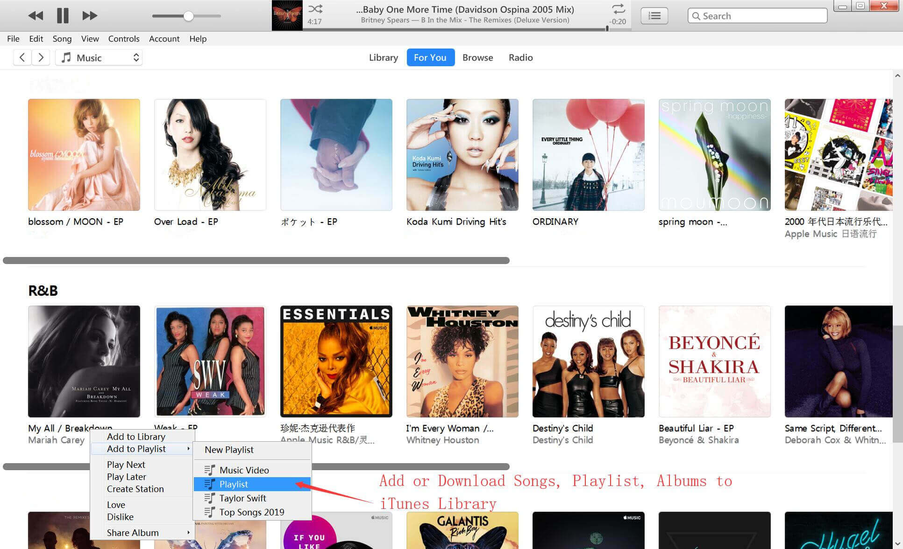The width and height of the screenshot is (903, 549).
Task: Expand the Music source dropdown selector
Action: point(135,57)
